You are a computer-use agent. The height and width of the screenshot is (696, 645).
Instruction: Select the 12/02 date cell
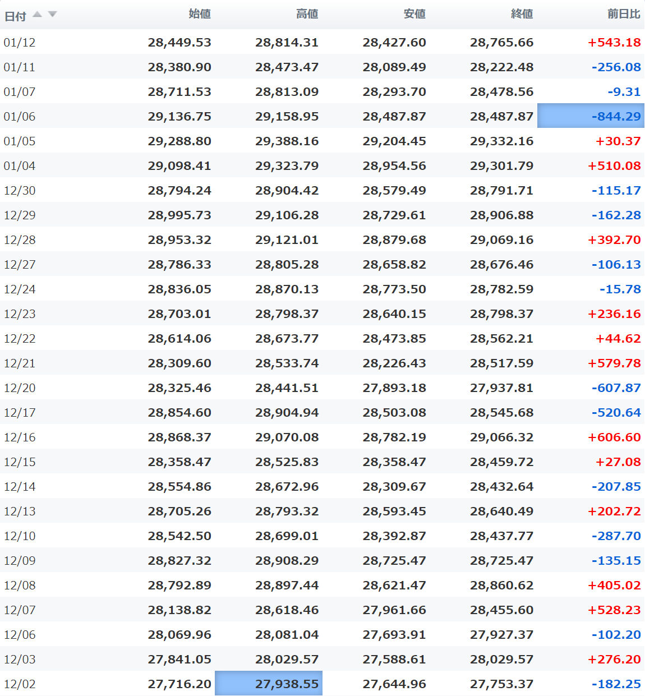(20, 684)
